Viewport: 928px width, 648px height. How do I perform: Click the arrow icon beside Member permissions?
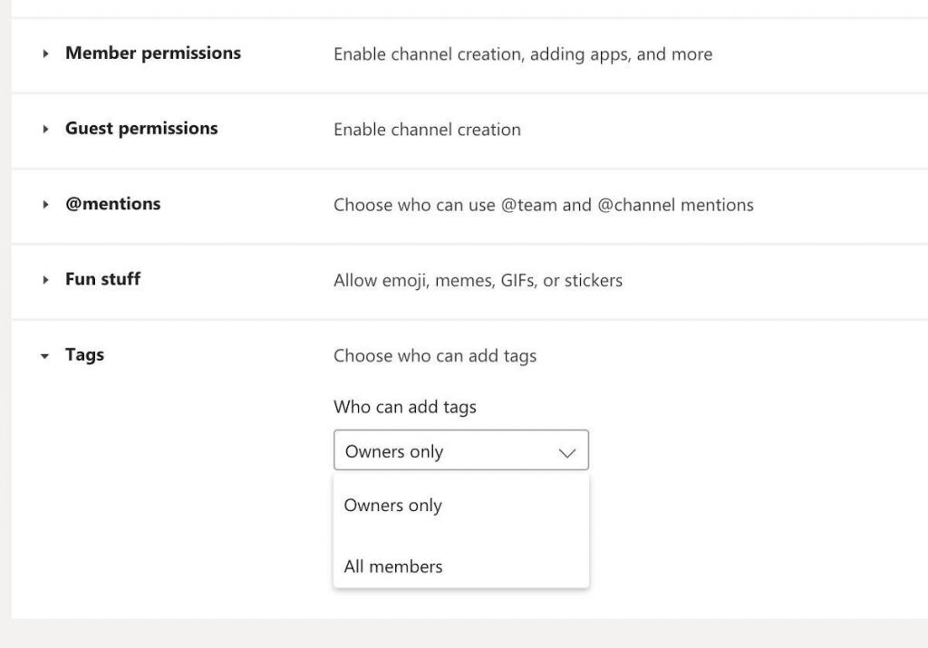[44, 53]
